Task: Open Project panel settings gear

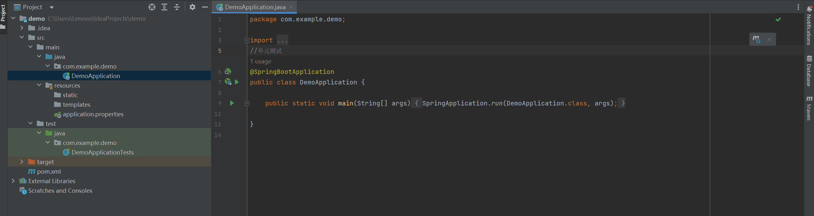Action: 192,7
